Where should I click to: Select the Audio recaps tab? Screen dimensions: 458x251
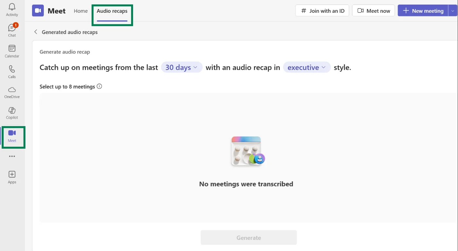click(x=112, y=11)
